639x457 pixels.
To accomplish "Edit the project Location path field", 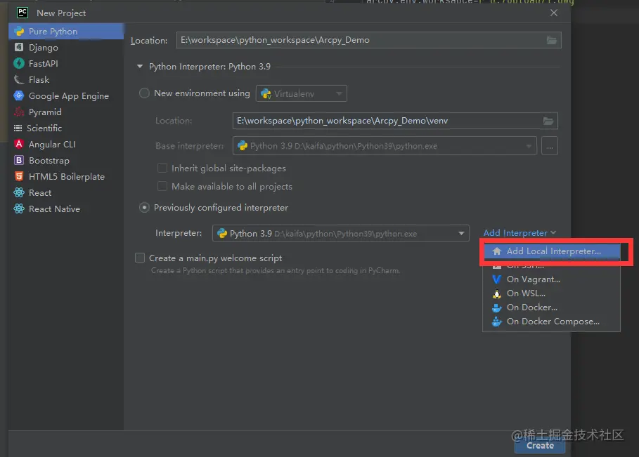I will pyautogui.click(x=369, y=40).
